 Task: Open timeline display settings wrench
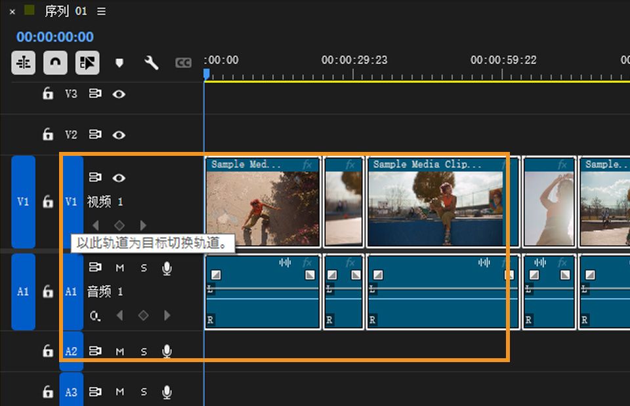pos(151,63)
